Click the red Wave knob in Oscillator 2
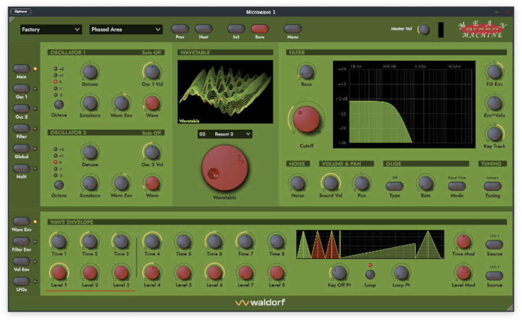The height and width of the screenshot is (321, 522). (x=152, y=183)
